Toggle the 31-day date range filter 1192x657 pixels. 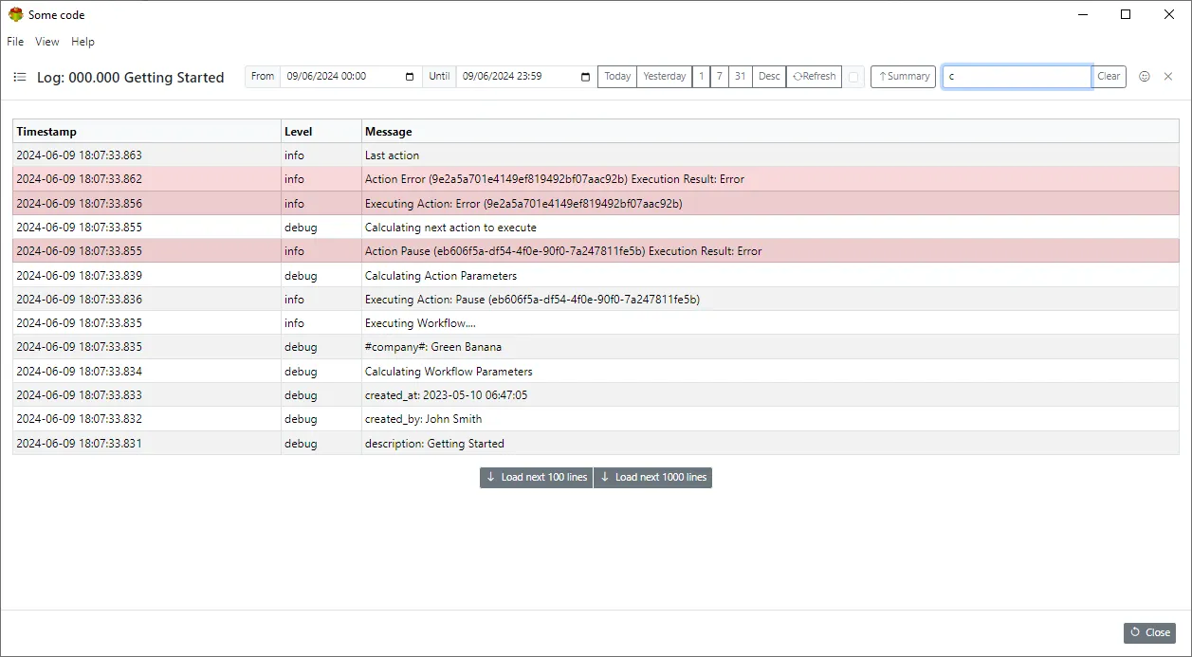click(x=741, y=76)
